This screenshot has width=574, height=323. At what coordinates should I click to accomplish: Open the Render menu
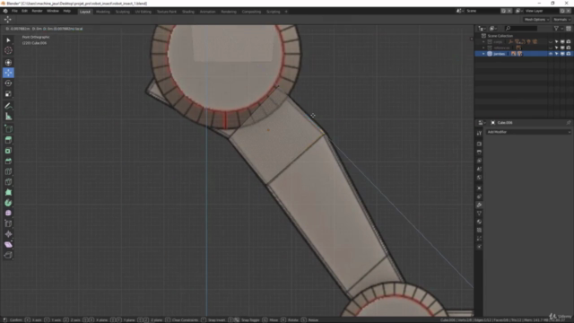point(37,11)
